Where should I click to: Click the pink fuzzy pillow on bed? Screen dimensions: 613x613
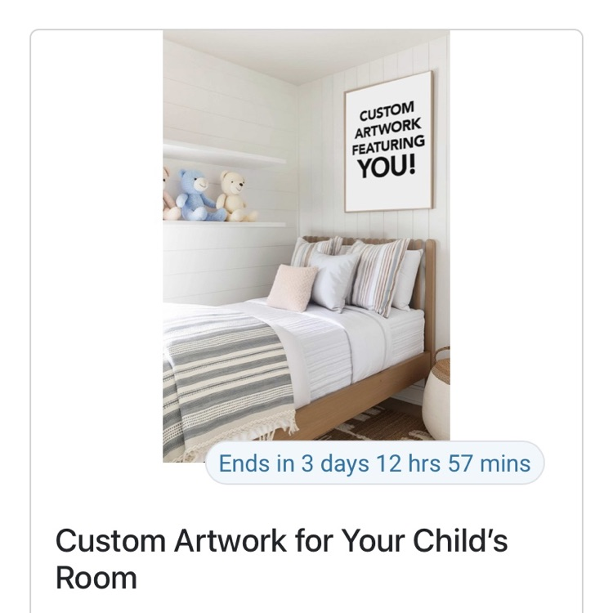(x=292, y=288)
